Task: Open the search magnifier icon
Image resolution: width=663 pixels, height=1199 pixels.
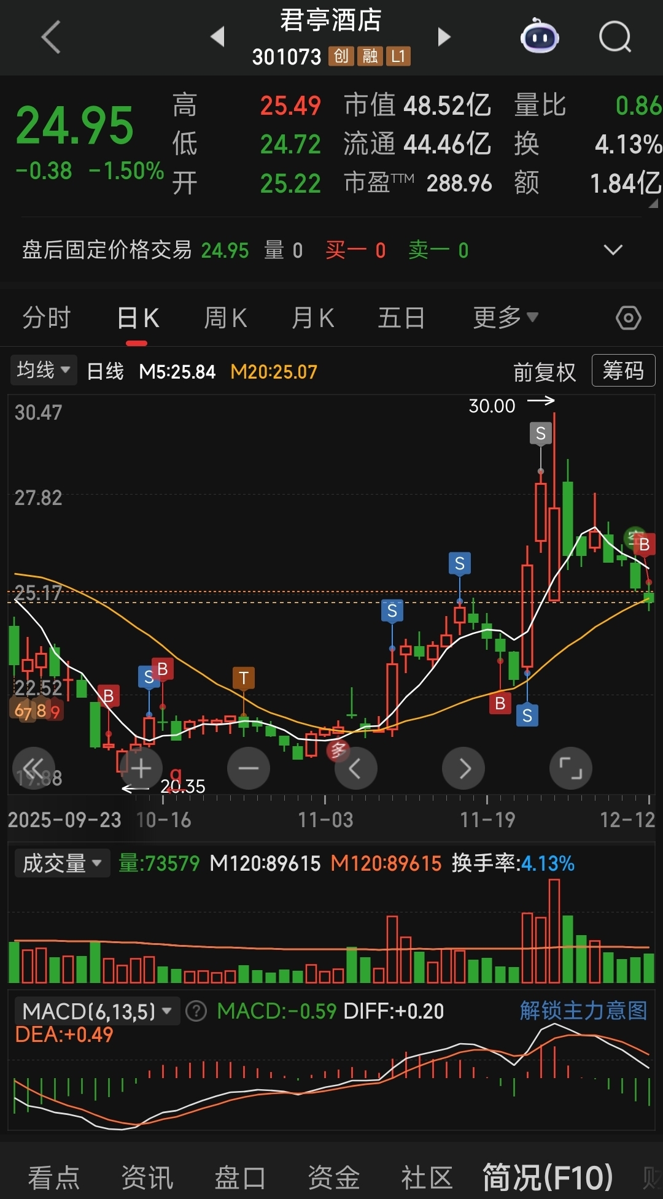Action: point(615,37)
